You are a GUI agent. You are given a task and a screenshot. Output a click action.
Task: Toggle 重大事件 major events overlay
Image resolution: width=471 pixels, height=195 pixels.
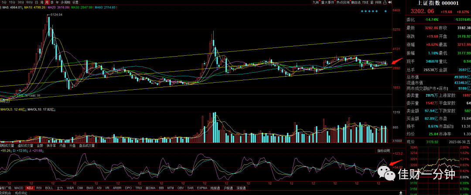pos(327,2)
